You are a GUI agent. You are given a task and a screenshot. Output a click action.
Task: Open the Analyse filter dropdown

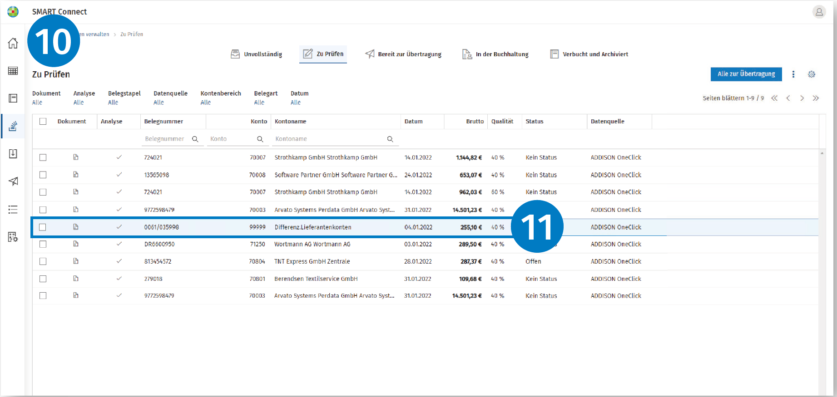pos(84,98)
